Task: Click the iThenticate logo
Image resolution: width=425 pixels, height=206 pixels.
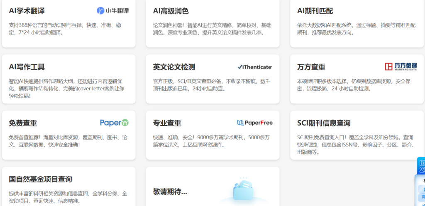Action: point(255,67)
